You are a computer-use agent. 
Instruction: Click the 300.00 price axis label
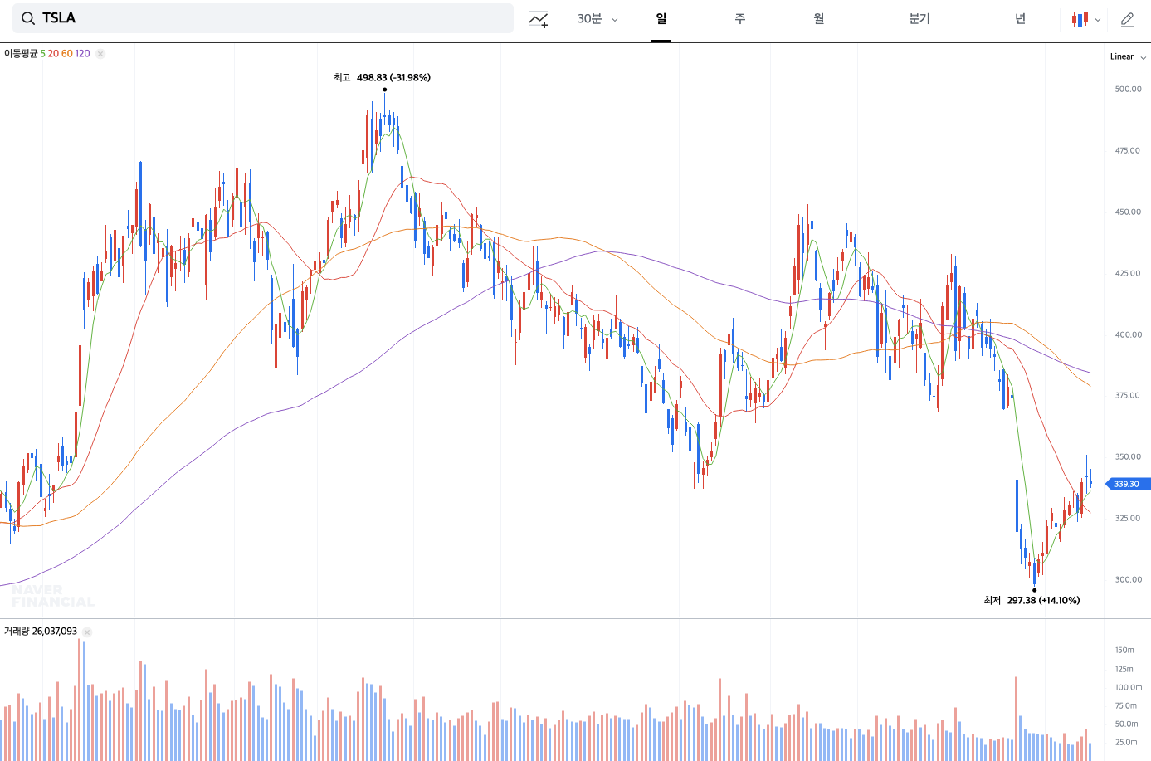pyautogui.click(x=1129, y=579)
